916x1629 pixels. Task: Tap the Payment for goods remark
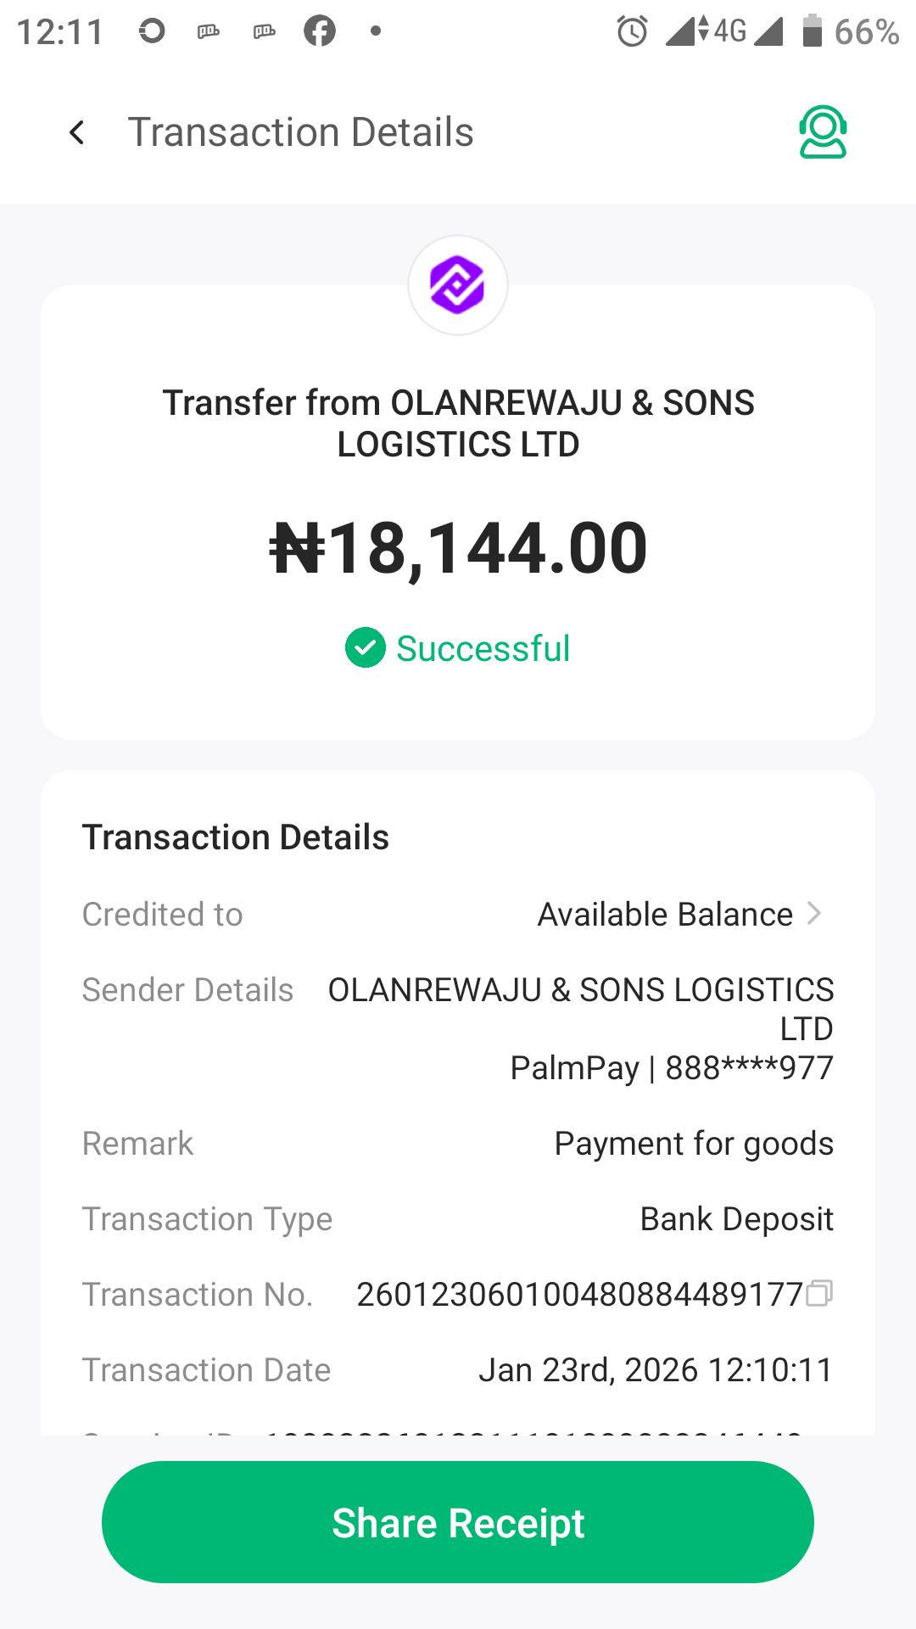[x=694, y=1144]
